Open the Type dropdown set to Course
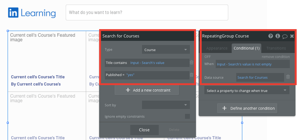Viewport: 297px width, 140px height. click(166, 50)
